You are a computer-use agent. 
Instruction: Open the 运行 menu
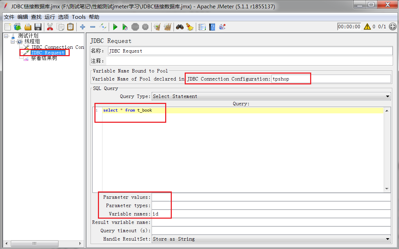click(x=50, y=17)
